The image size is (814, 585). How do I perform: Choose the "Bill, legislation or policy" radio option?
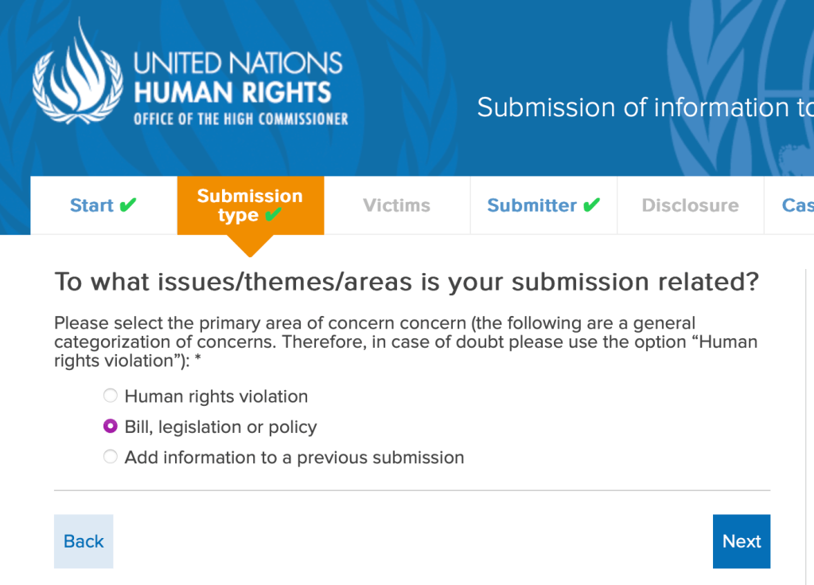[x=111, y=427]
